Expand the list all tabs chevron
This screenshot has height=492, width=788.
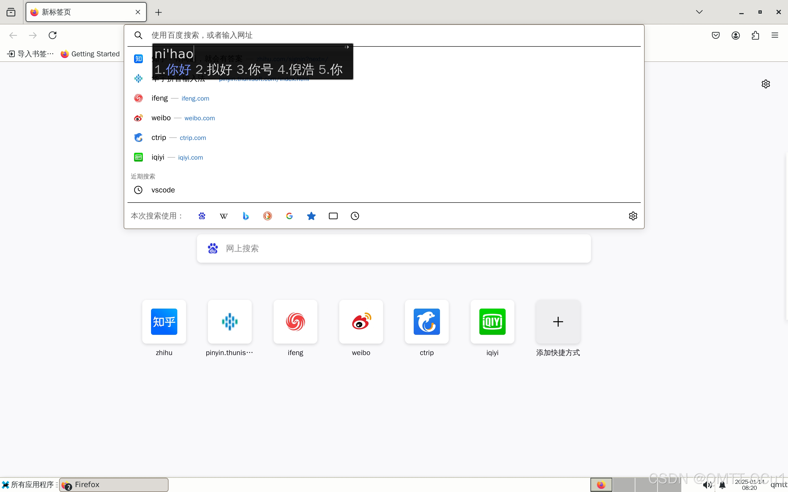pyautogui.click(x=699, y=12)
